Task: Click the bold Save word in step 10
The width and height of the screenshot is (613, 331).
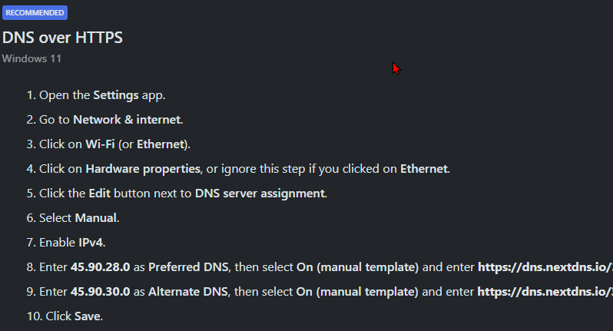Action: coord(88,316)
